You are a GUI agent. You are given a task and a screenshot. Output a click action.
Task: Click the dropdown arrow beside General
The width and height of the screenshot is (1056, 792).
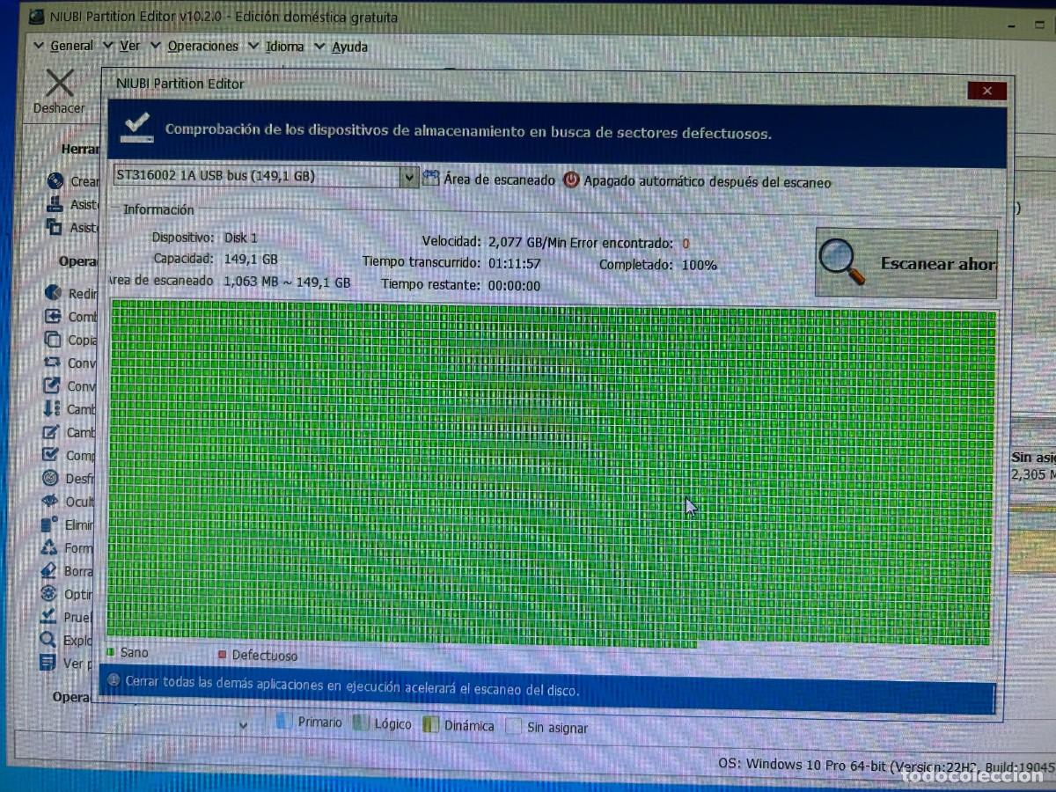pyautogui.click(x=39, y=45)
